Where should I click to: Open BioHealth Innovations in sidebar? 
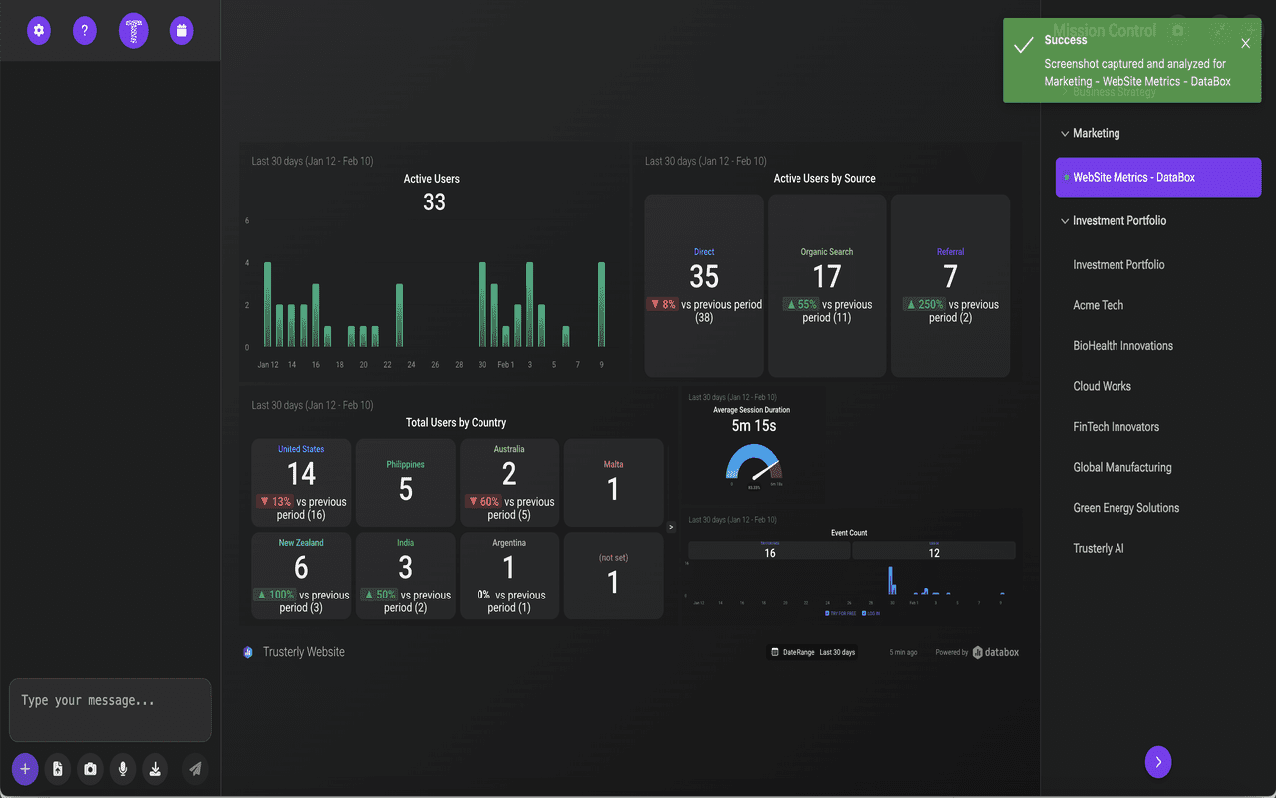(x=1122, y=346)
